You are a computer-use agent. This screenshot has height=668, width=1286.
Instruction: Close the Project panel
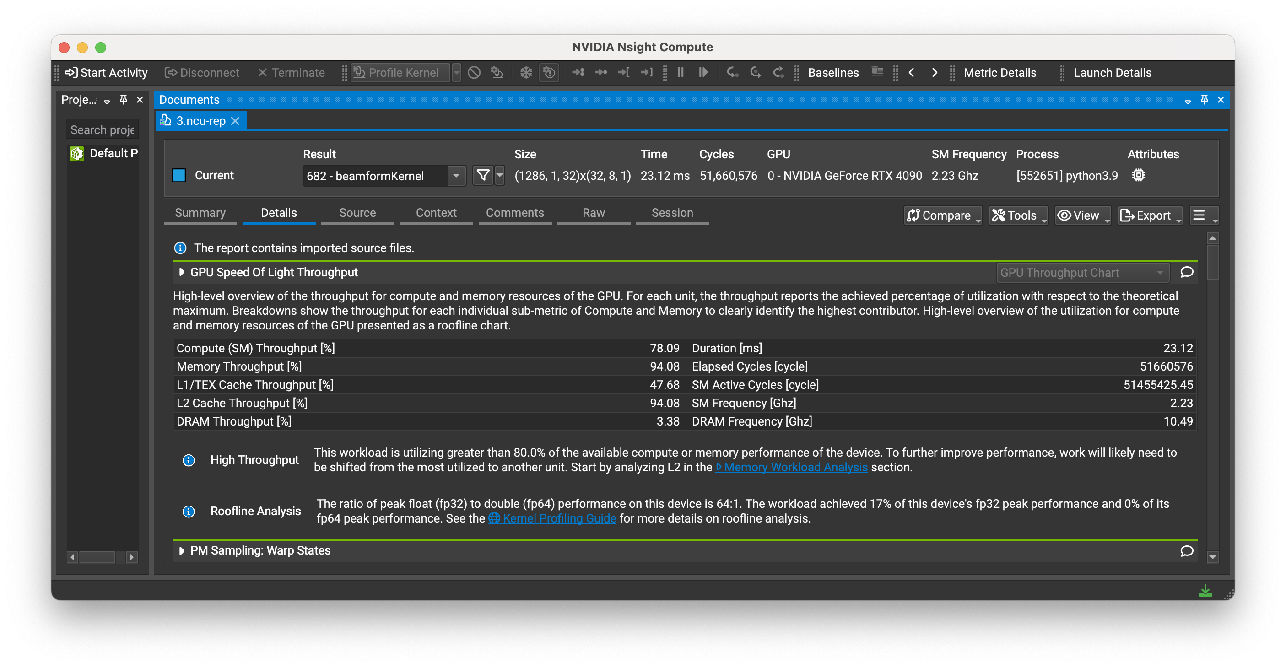[x=140, y=100]
